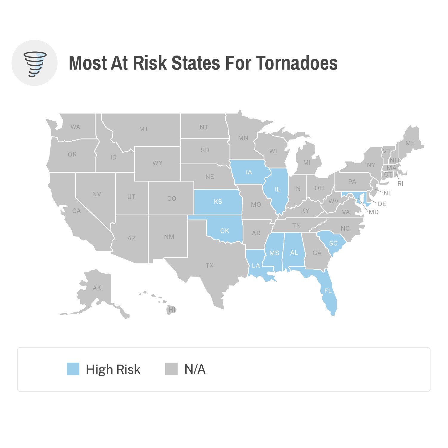This screenshot has height=448, width=448.
Task: Select Oklahoma on the tornado map
Action: pos(224,231)
